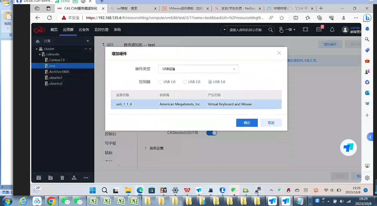Add this page to favorites with the star

282,18
